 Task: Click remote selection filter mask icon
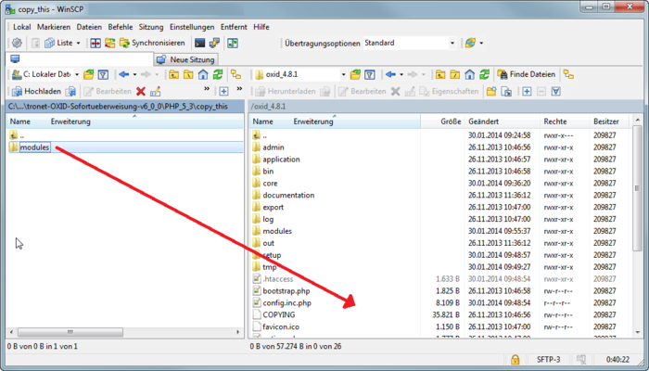tap(556, 92)
